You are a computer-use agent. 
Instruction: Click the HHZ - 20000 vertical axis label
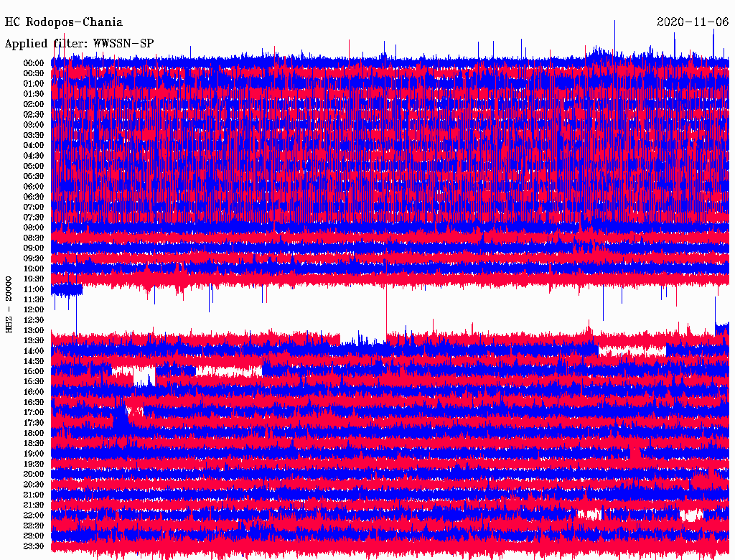tap(9, 304)
